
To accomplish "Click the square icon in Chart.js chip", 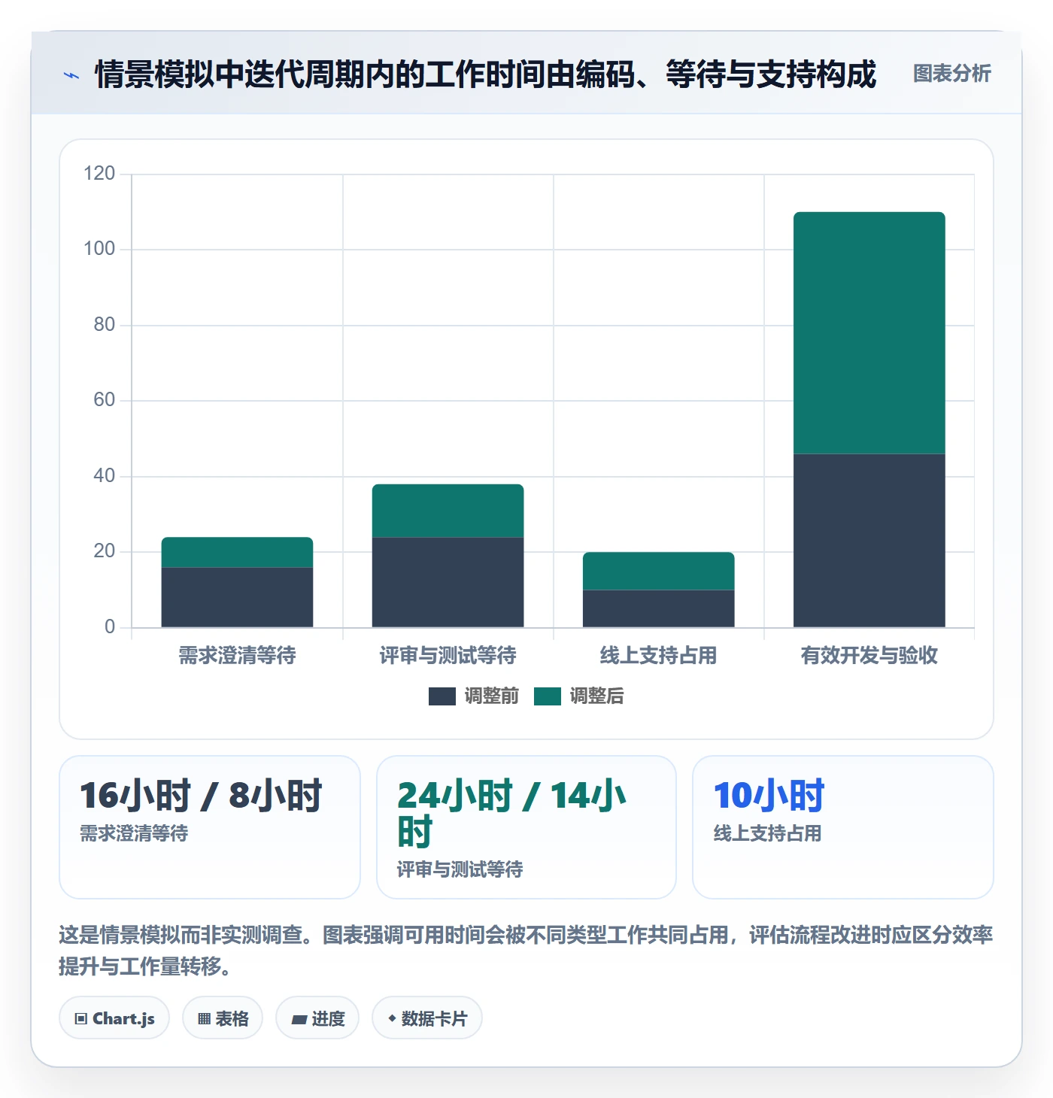I will tap(81, 1019).
